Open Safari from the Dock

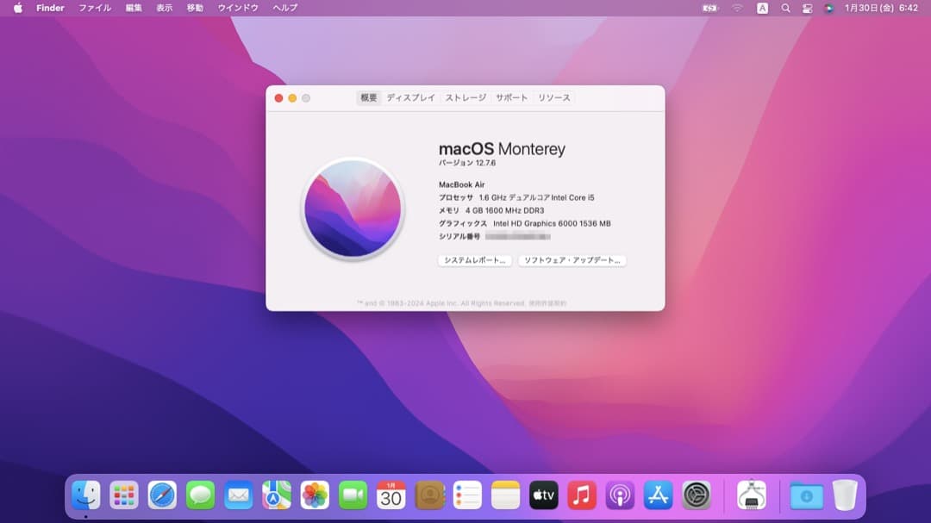click(x=162, y=495)
